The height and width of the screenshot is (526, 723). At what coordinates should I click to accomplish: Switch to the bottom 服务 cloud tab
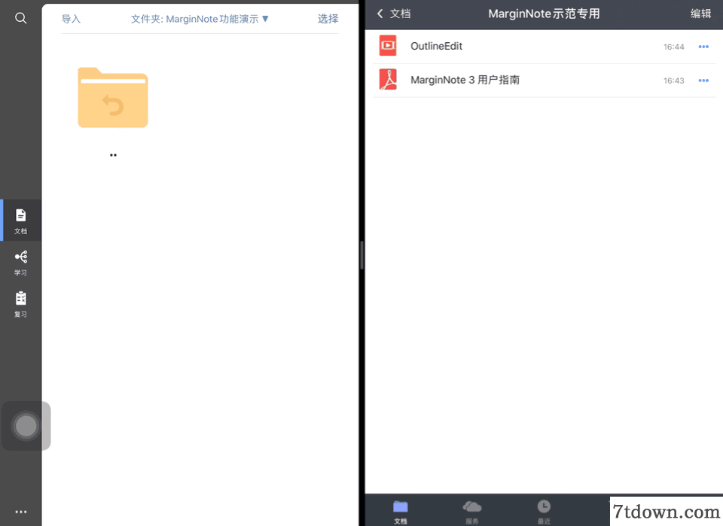(x=472, y=512)
